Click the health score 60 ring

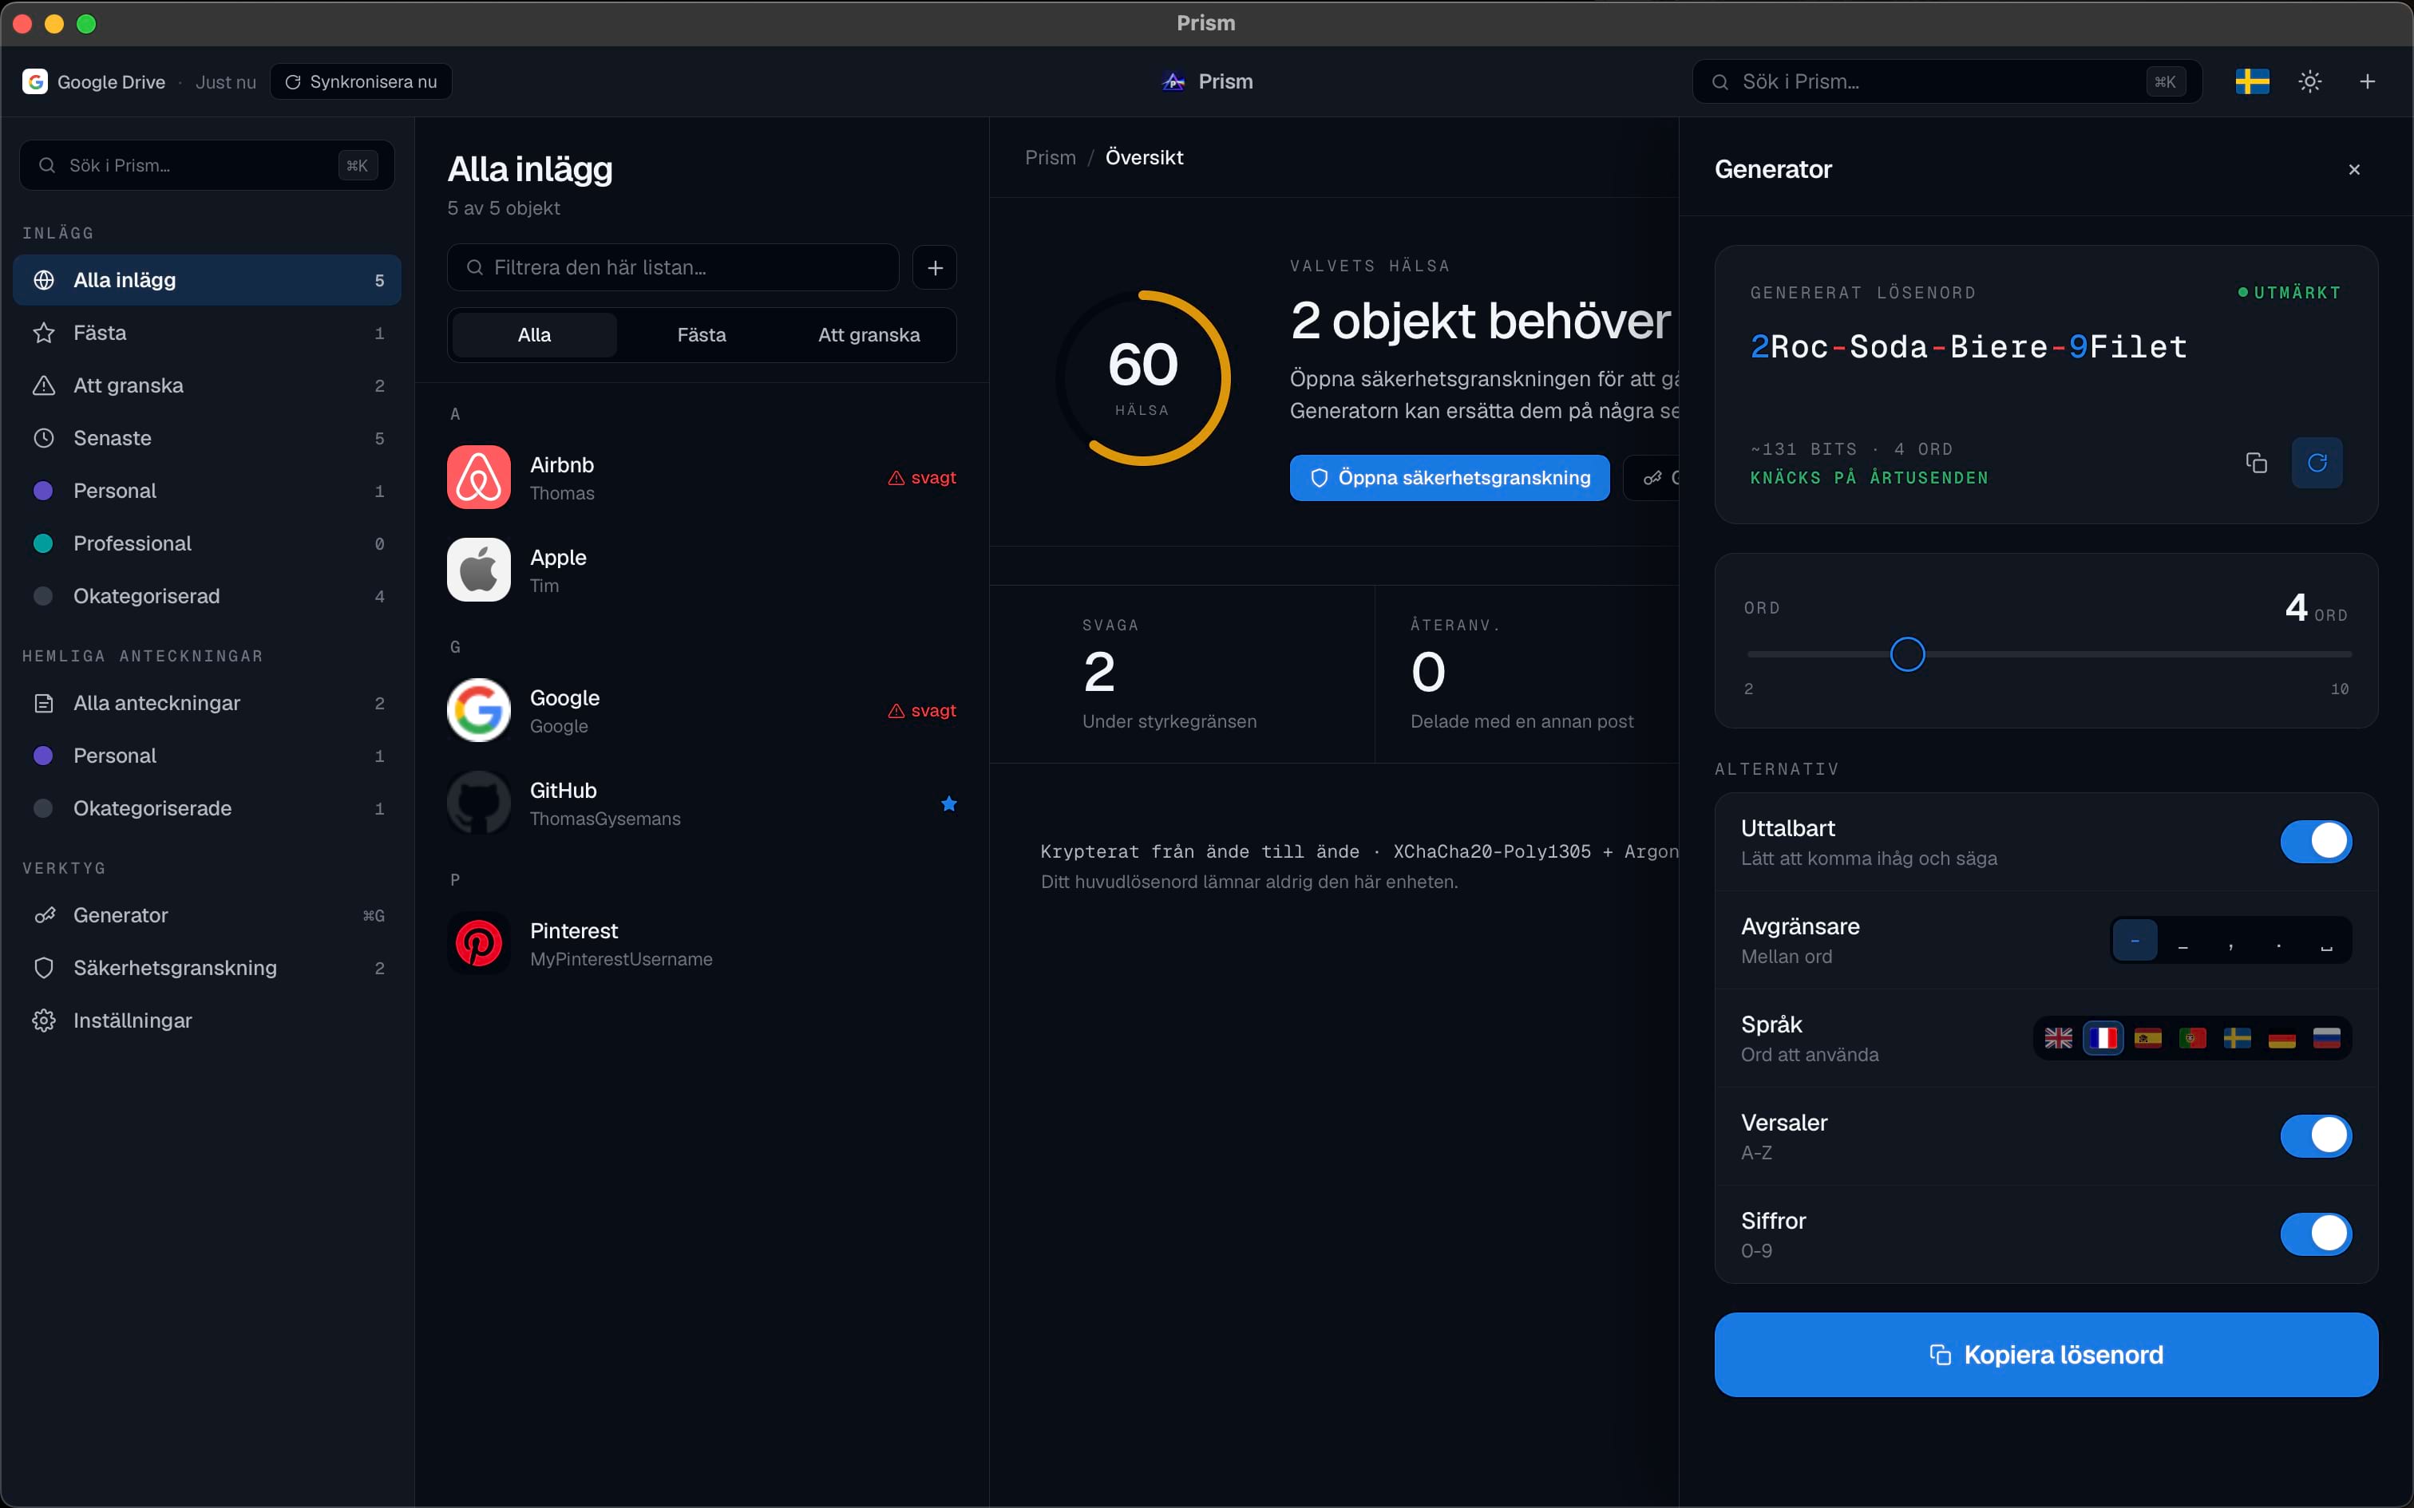[1142, 378]
